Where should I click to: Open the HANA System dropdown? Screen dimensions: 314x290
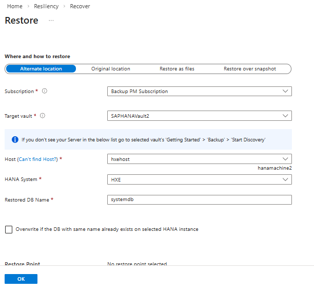[199, 179]
